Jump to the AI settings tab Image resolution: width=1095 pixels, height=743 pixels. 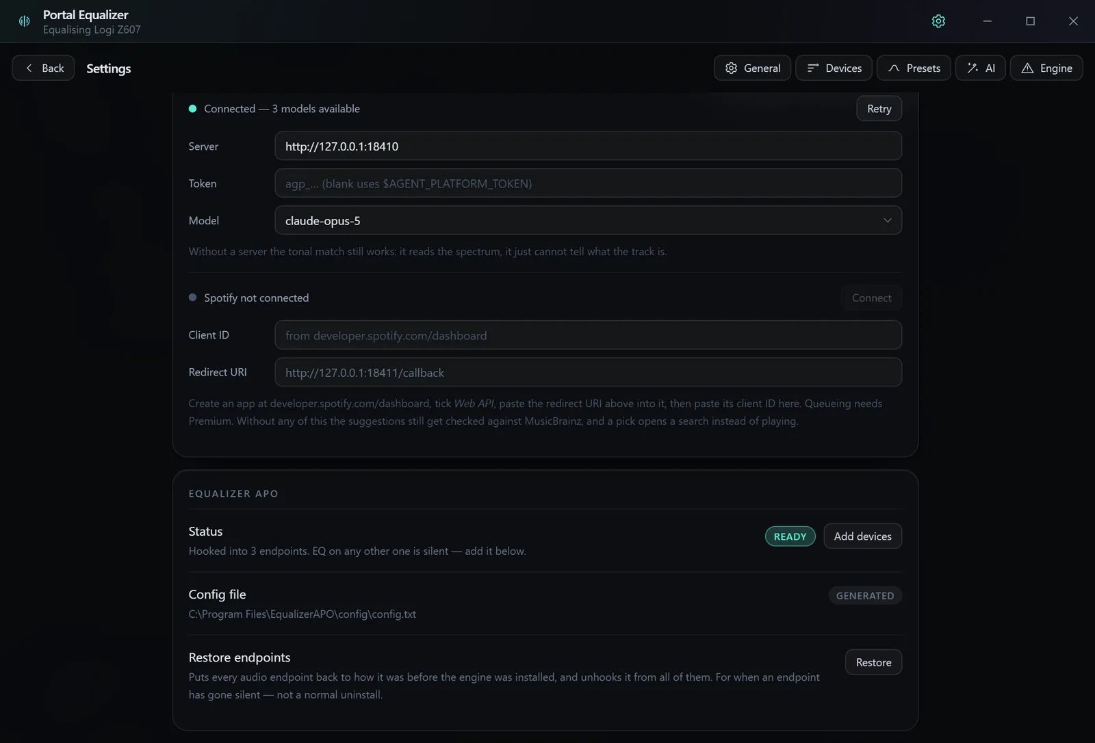click(x=981, y=68)
